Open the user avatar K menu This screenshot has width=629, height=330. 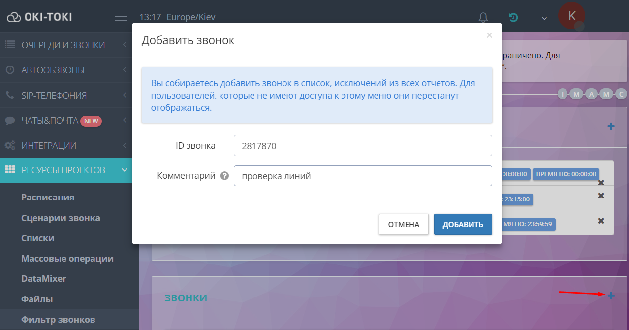coord(571,16)
